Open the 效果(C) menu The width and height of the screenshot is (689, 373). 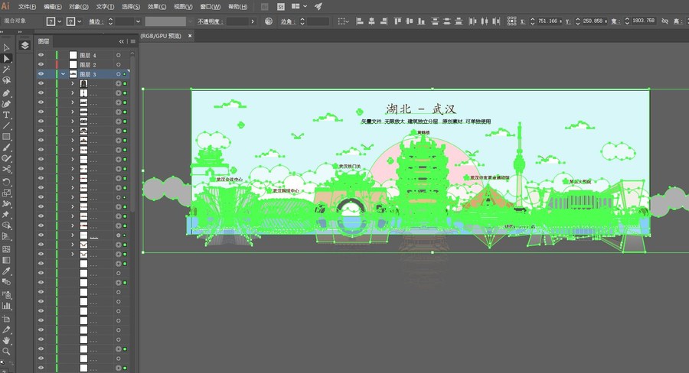click(x=157, y=7)
